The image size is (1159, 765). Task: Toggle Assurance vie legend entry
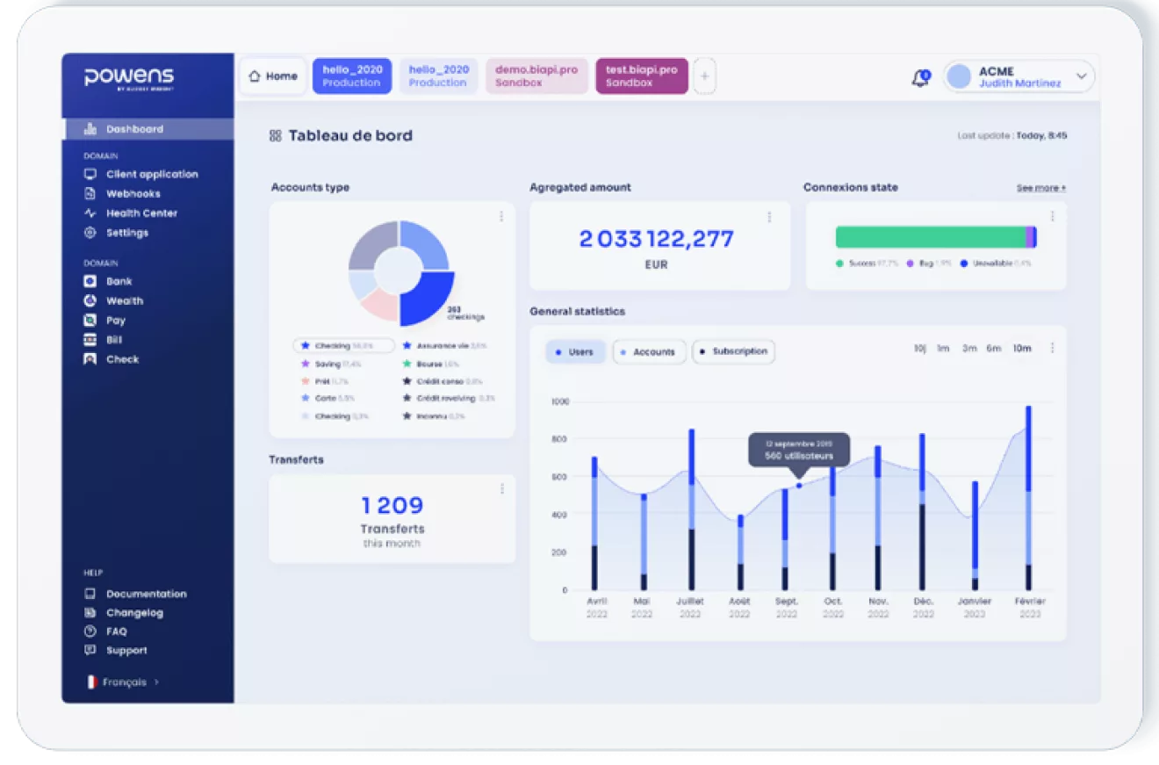tap(444, 346)
